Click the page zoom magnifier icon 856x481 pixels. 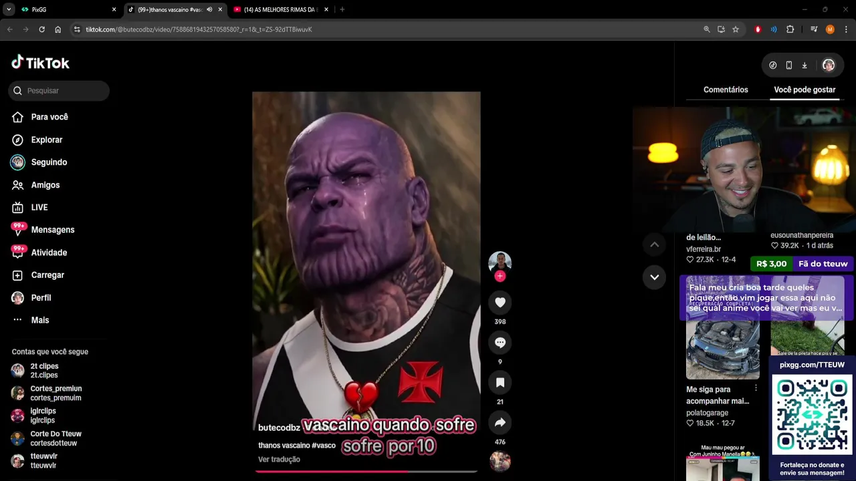(x=707, y=29)
